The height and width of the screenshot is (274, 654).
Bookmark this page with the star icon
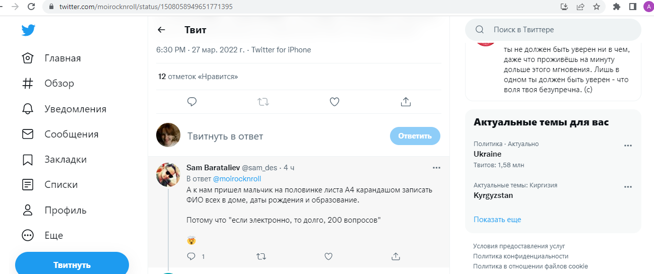coord(597,7)
